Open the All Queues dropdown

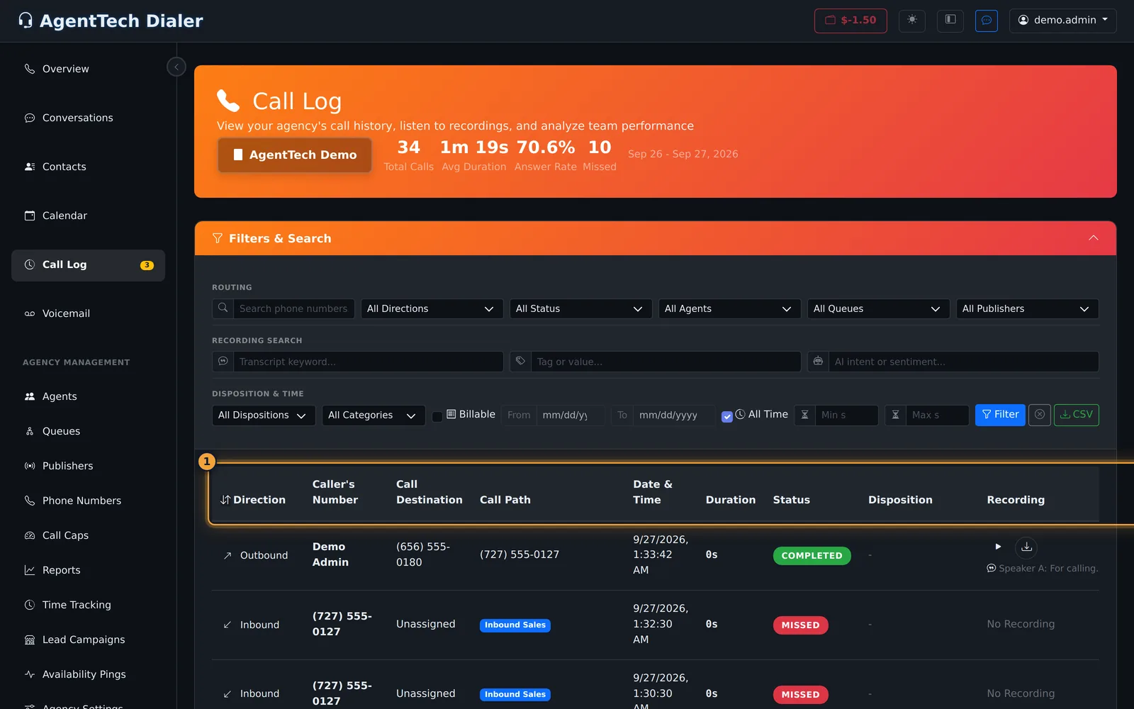[878, 308]
